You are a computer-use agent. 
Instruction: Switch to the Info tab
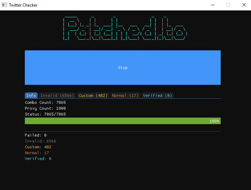pos(31,96)
